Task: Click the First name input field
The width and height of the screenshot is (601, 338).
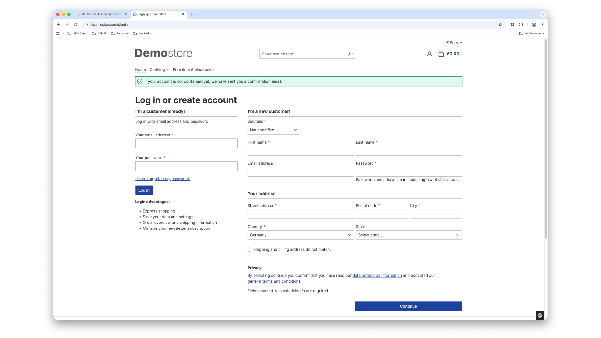Action: pyautogui.click(x=300, y=151)
